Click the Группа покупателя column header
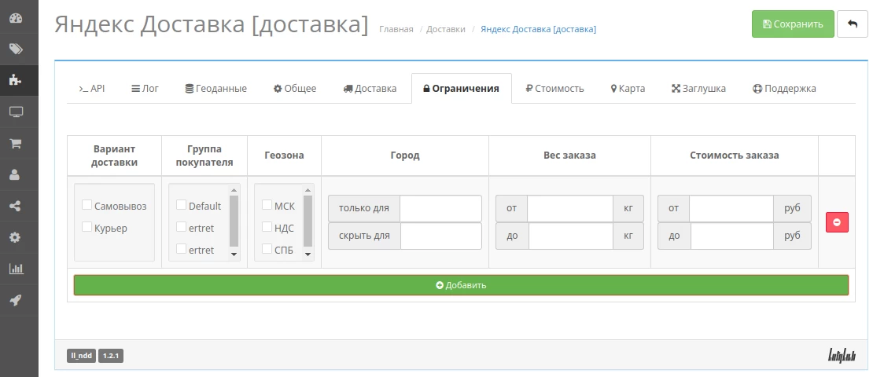This screenshot has width=873, height=377. tap(204, 156)
